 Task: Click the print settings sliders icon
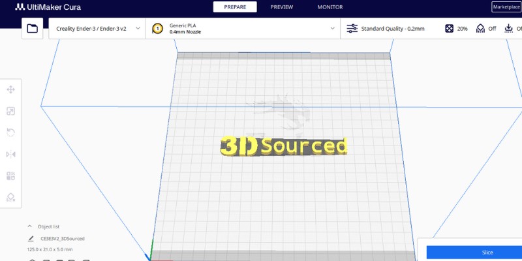pyautogui.click(x=352, y=29)
